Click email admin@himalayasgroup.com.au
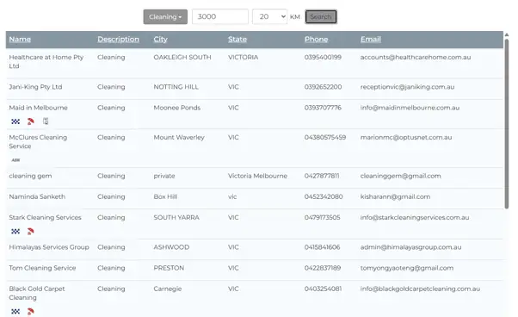Viewport: 518px width, 317px height. click(x=411, y=247)
